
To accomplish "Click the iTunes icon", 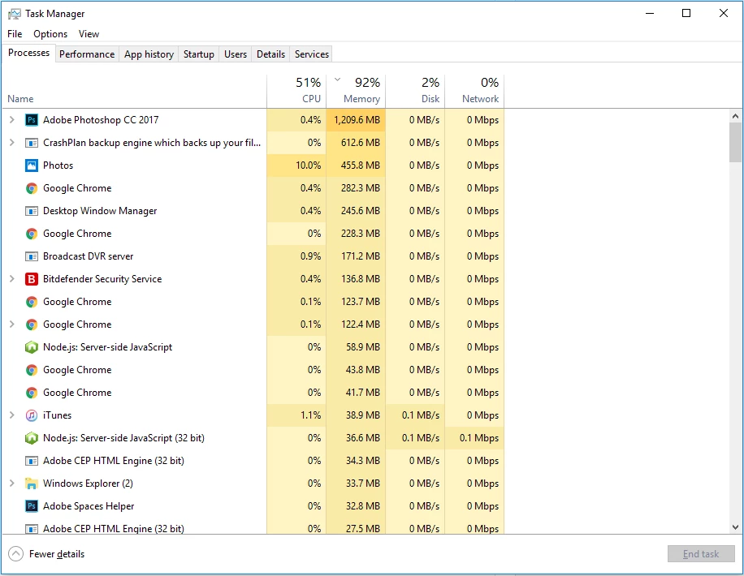I will (x=32, y=415).
